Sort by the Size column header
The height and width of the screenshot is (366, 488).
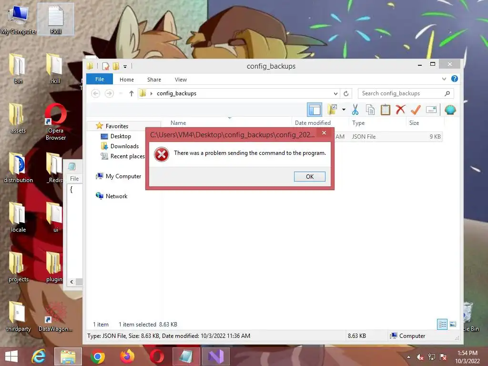tap(414, 122)
